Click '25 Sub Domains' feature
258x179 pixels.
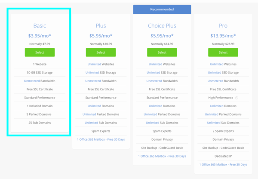[x=40, y=123]
